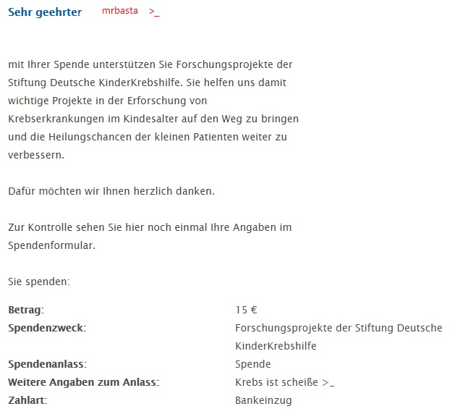Click the 'Spendenanlass:' label
This screenshot has width=455, height=414.
tap(47, 364)
